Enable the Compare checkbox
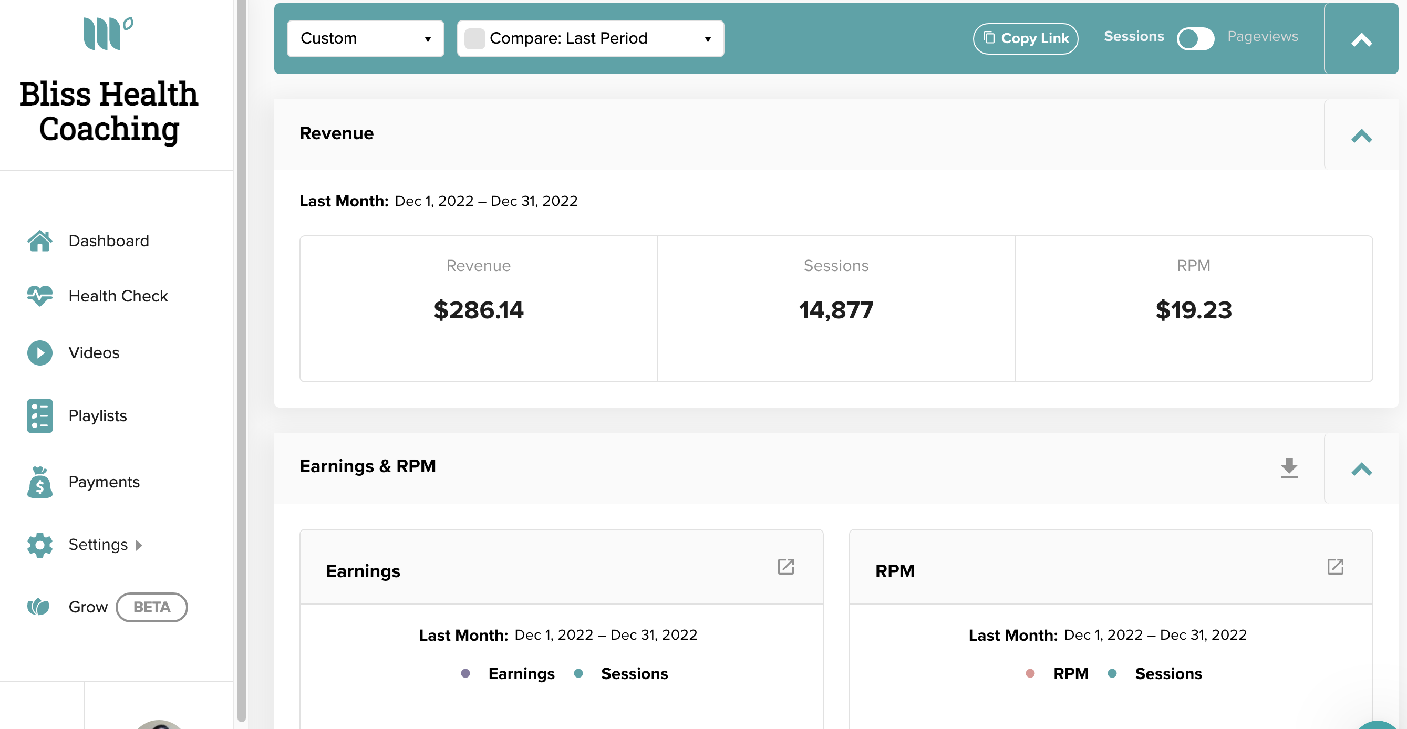Image resolution: width=1407 pixels, height=729 pixels. click(474, 39)
